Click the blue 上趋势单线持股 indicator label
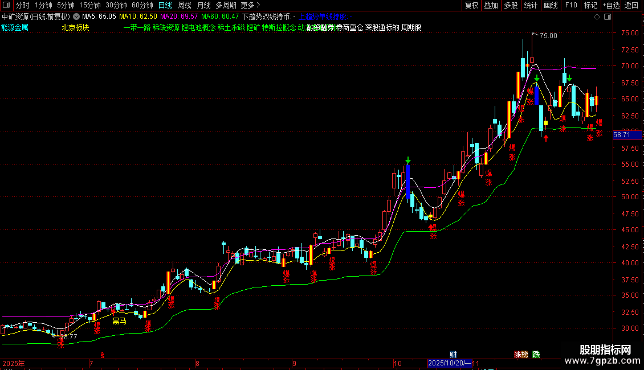644x370 pixels. coord(325,17)
